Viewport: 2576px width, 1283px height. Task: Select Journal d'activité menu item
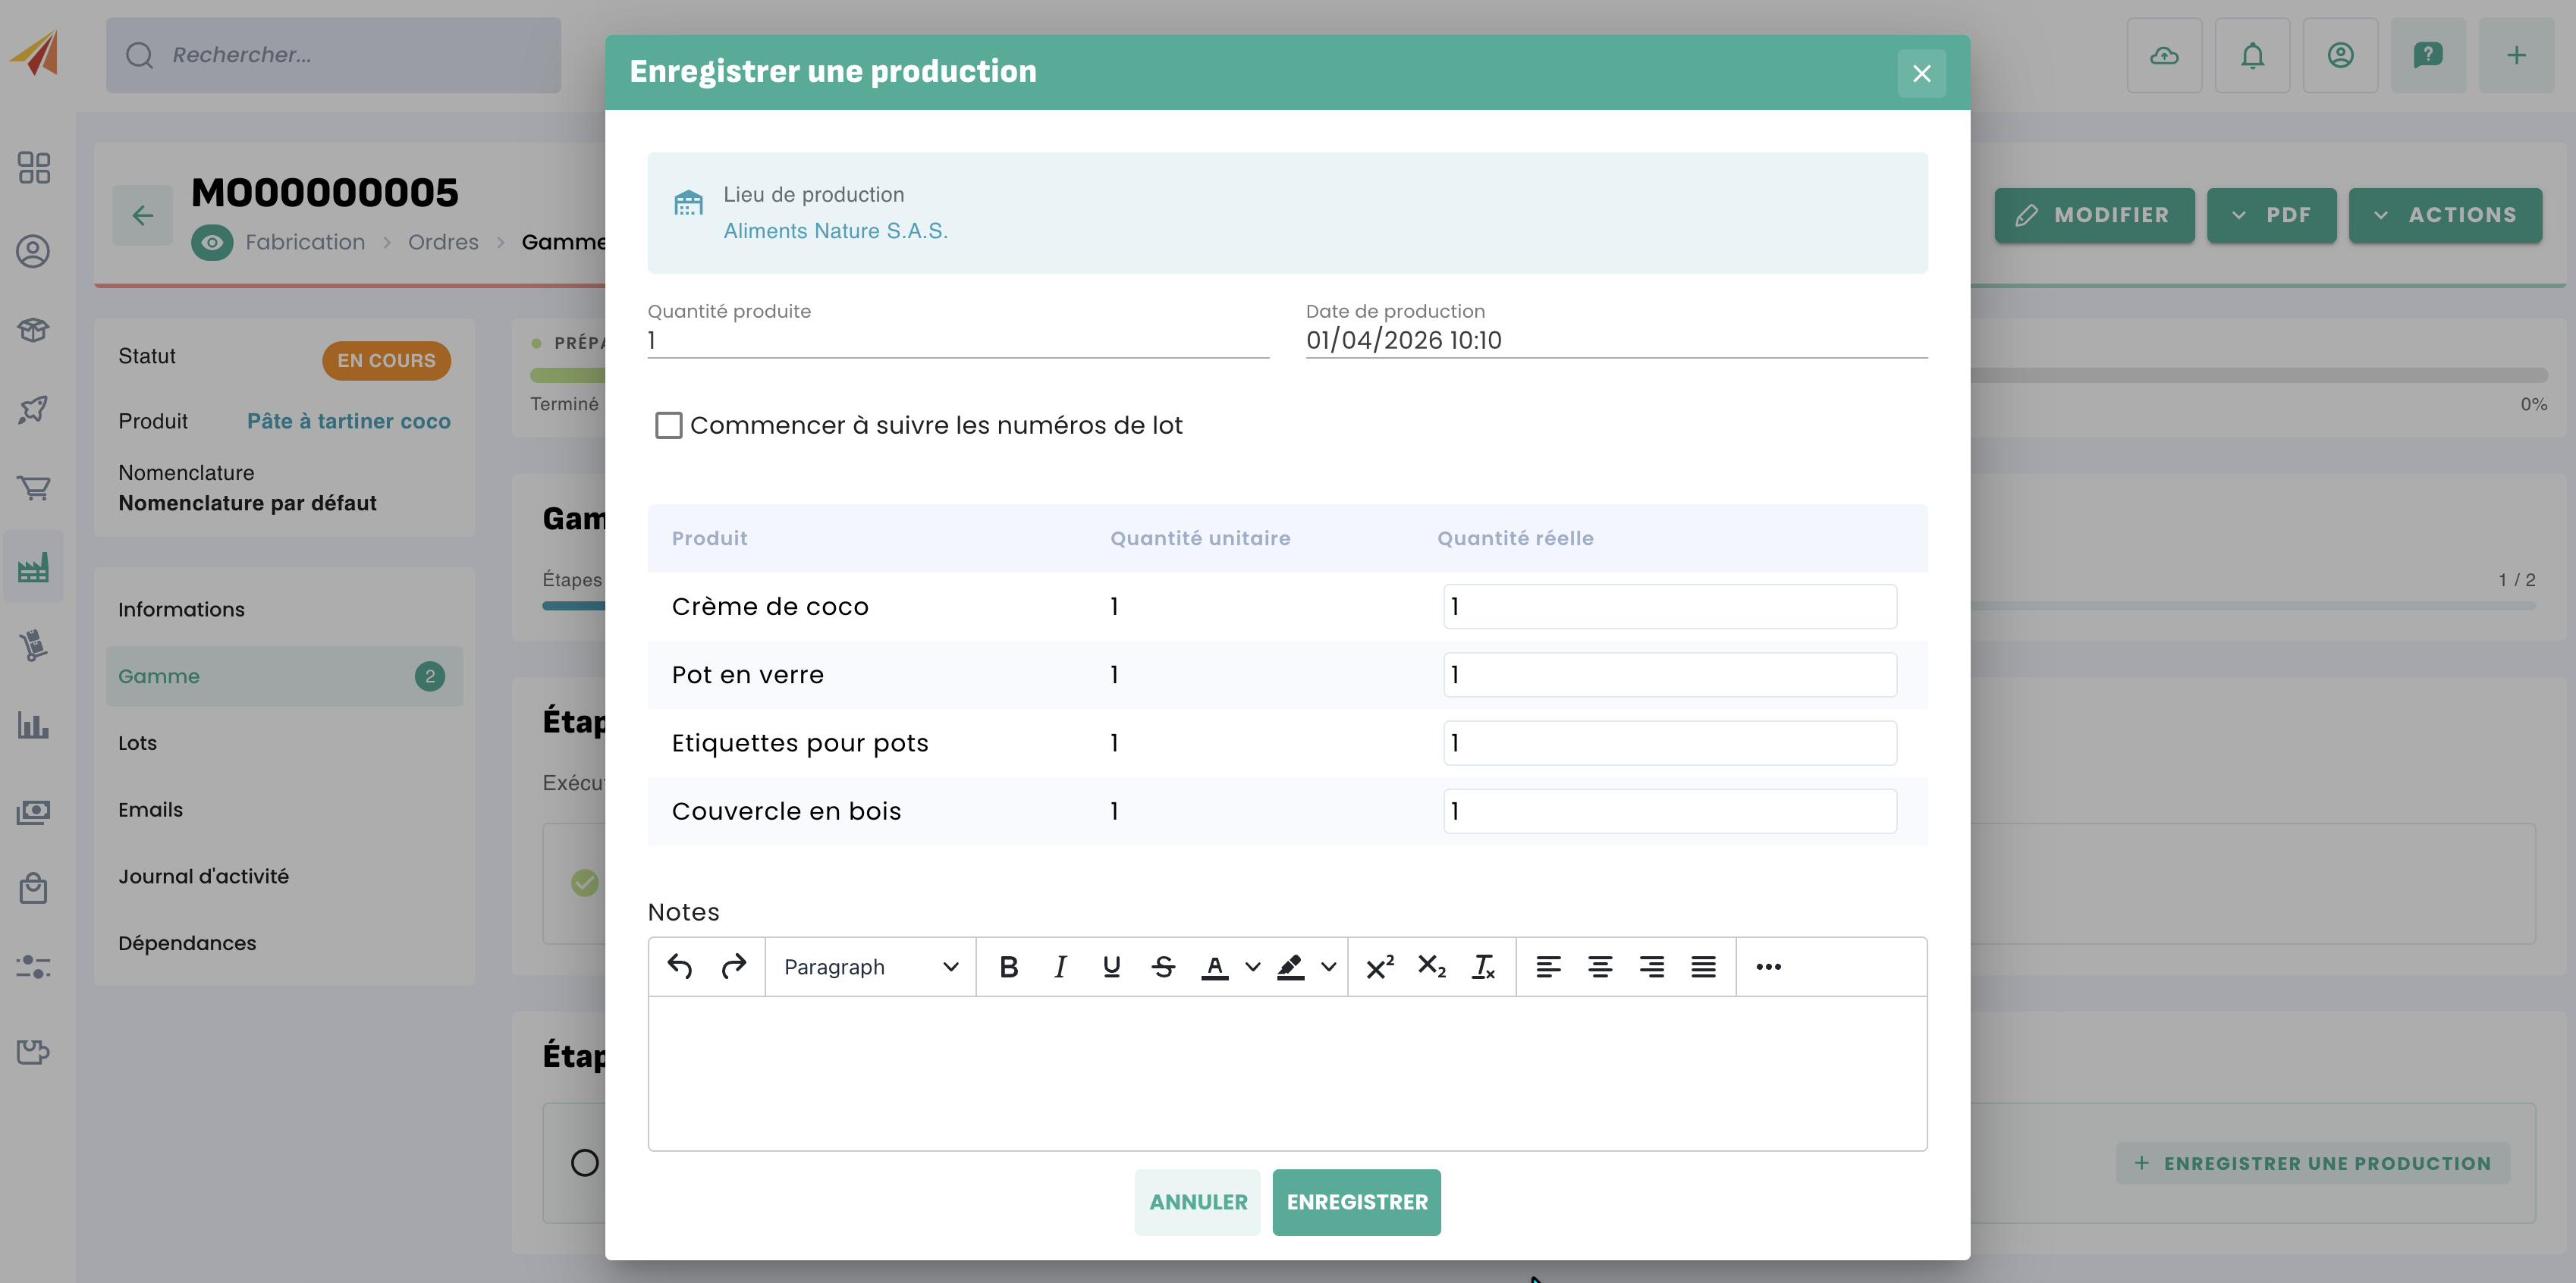point(203,876)
